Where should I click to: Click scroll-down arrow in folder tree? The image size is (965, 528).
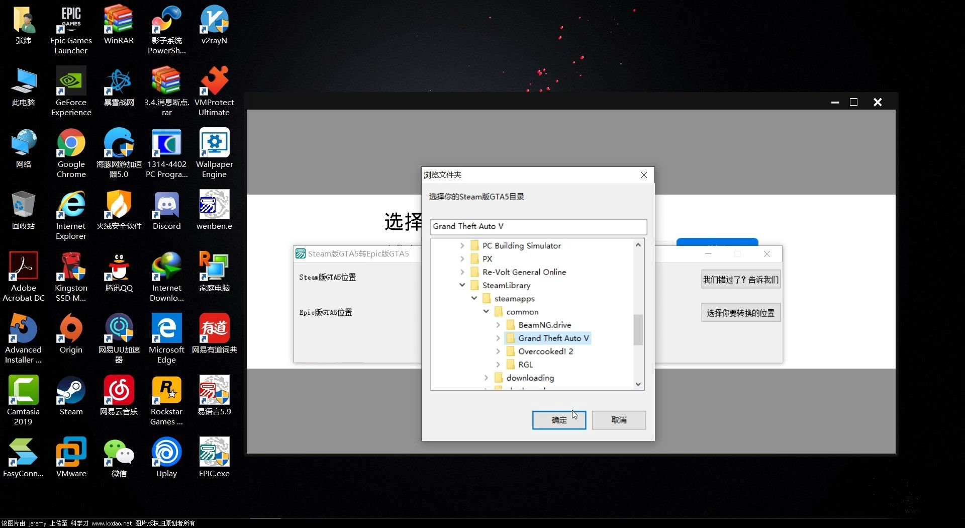(638, 384)
